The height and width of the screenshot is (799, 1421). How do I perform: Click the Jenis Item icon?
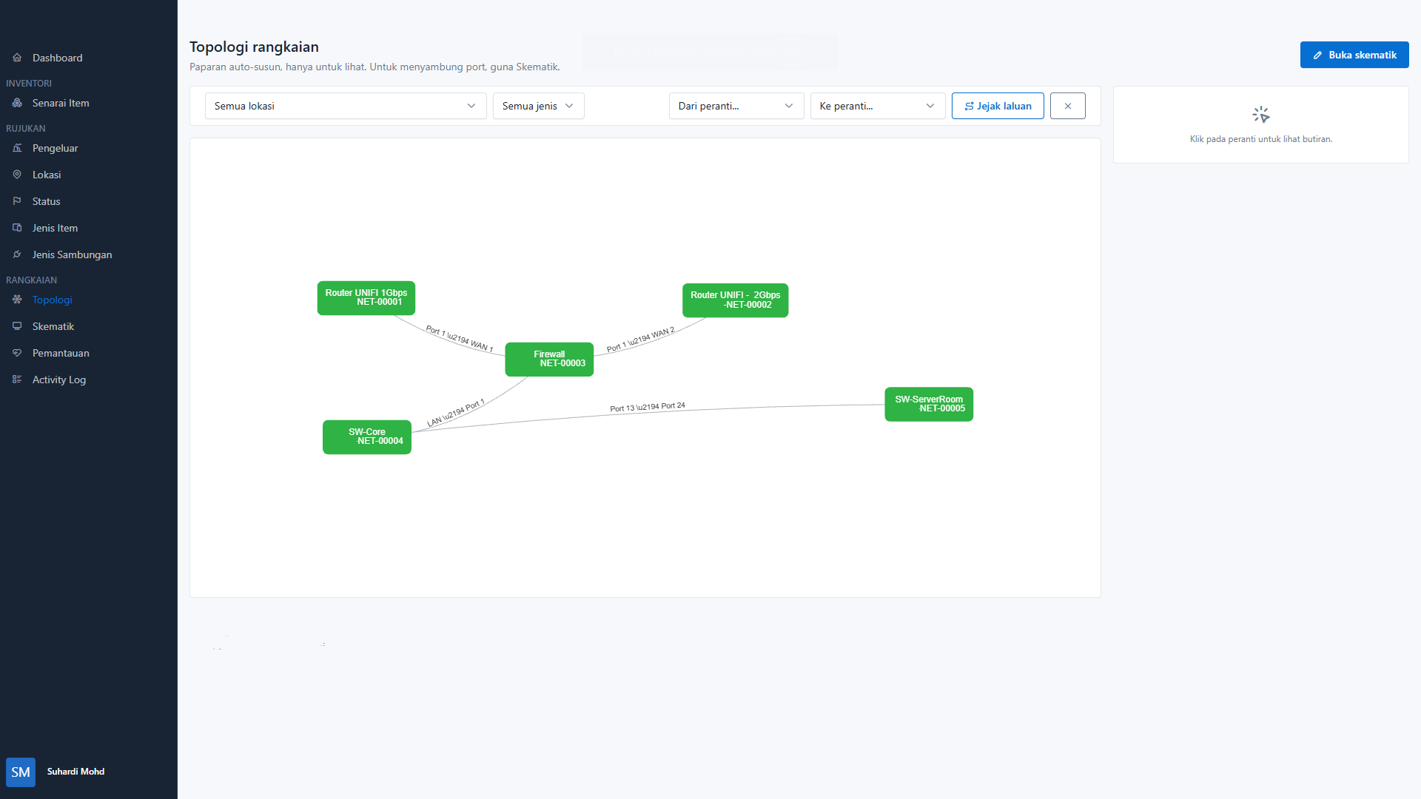click(x=17, y=228)
